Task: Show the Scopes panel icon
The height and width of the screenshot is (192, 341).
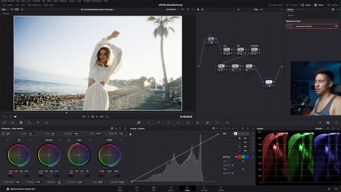Action: (328, 123)
